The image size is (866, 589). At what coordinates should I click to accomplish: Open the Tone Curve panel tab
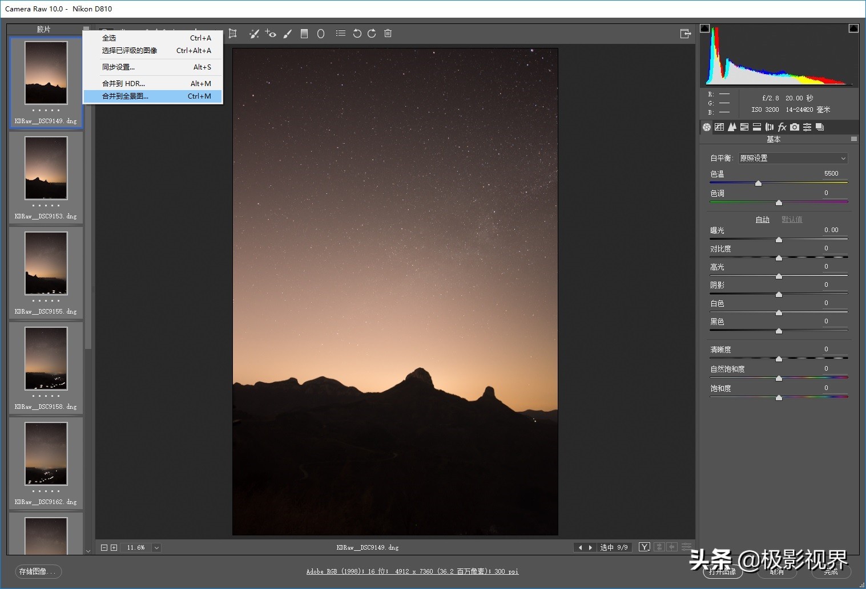719,127
